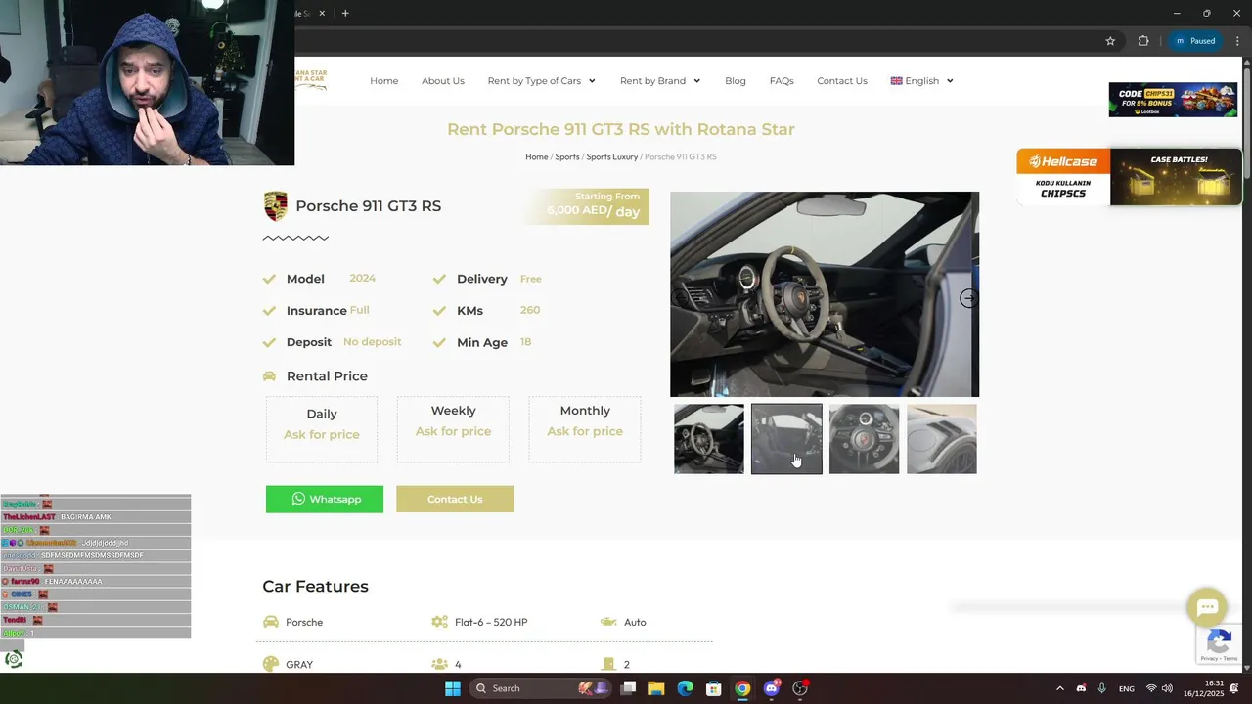This screenshot has height=704, width=1252.
Task: Click the Porsche crest logo
Action: click(x=276, y=206)
